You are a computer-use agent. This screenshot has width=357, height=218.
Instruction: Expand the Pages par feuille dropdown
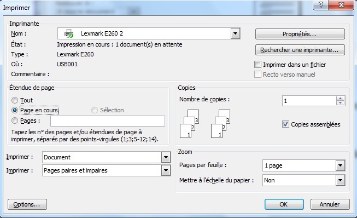click(x=340, y=165)
